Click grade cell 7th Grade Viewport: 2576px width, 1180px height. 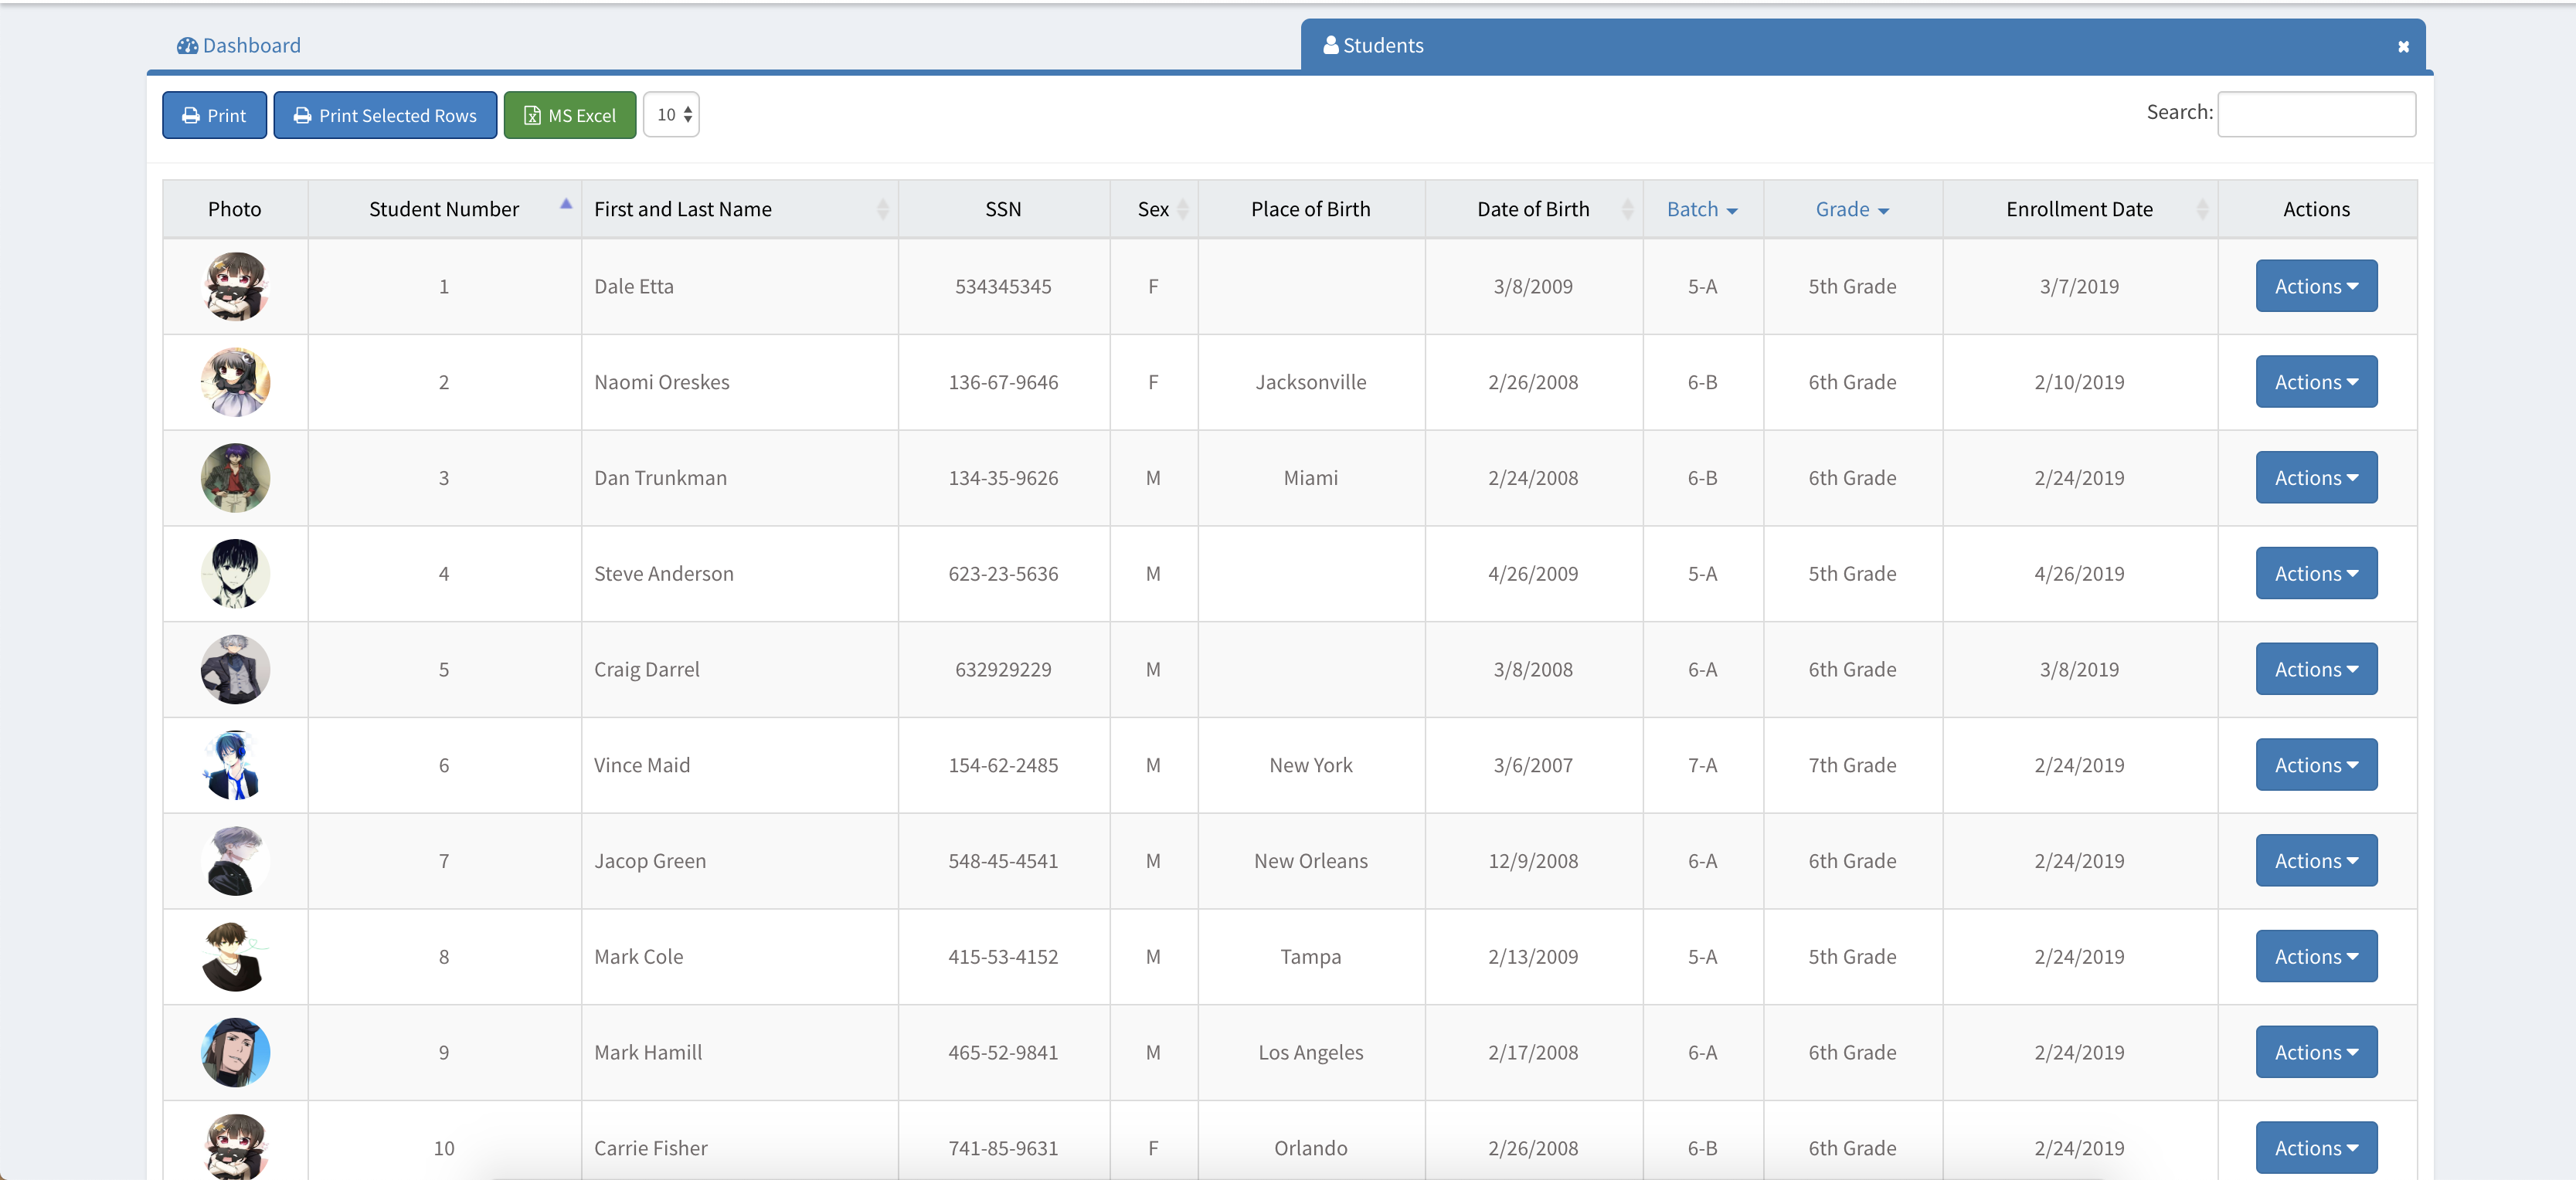tap(1852, 766)
